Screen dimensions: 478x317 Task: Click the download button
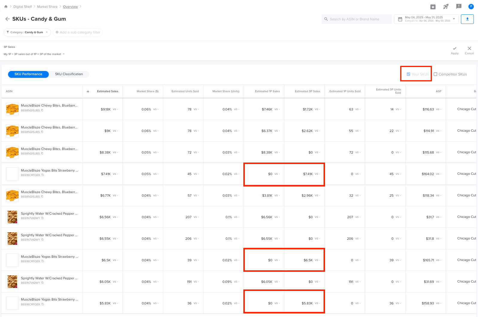click(467, 19)
